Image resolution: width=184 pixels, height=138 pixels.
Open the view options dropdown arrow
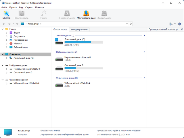175,24
